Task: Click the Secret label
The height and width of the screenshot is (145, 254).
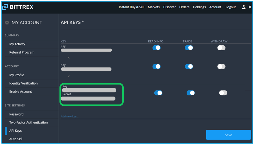Action: click(67, 94)
